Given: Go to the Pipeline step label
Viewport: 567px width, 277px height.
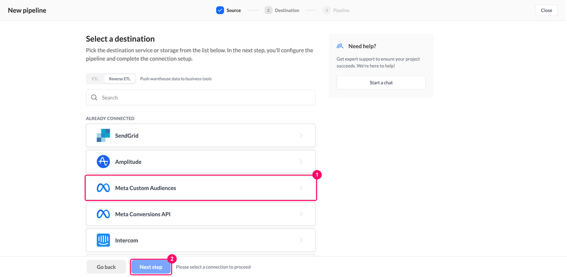Looking at the screenshot, I should [341, 10].
